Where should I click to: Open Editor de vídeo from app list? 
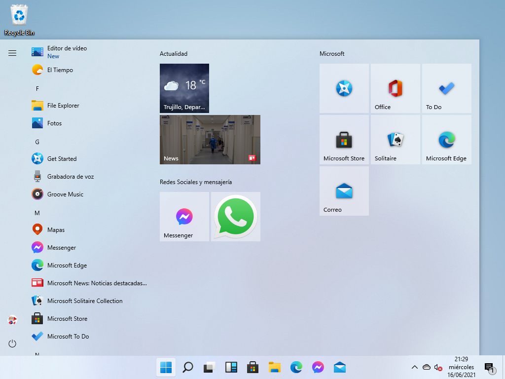89,52
